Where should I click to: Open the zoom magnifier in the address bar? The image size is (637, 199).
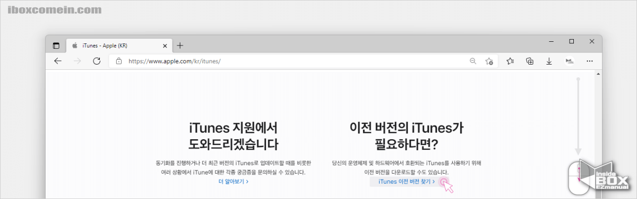click(x=473, y=61)
